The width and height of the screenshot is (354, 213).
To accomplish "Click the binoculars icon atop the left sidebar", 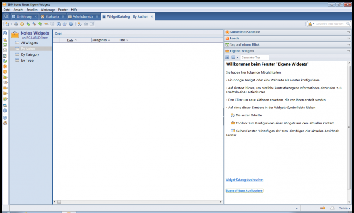I will click(4, 33).
